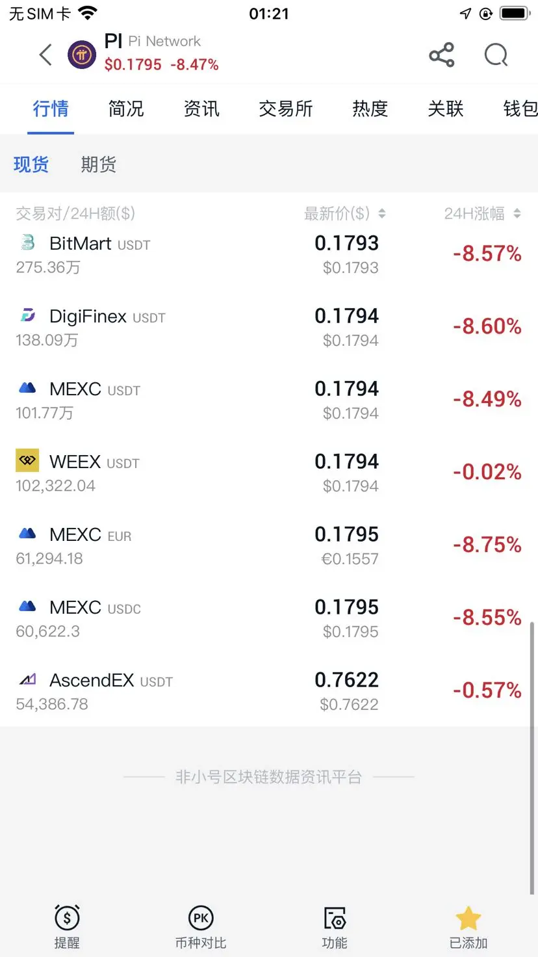
Task: Switch to the 期货 futures sub-tab
Action: [x=99, y=164]
